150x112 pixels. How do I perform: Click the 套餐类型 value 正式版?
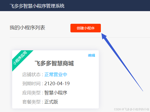[51, 102]
